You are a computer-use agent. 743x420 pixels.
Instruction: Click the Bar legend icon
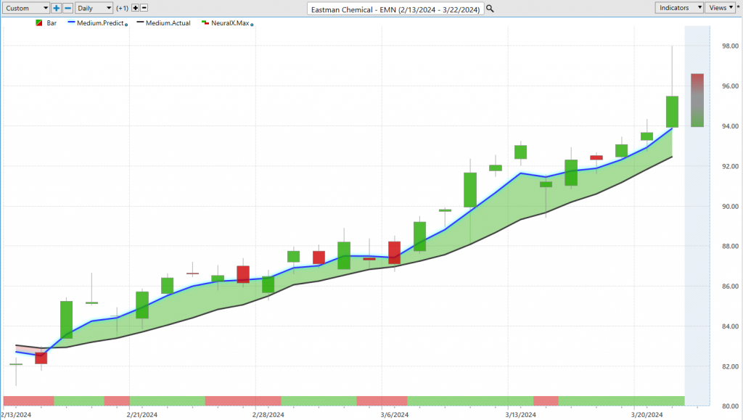[39, 22]
